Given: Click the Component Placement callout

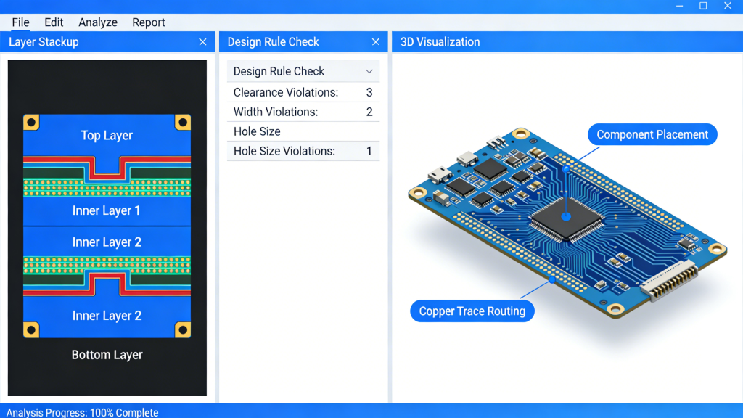Looking at the screenshot, I should [x=651, y=134].
